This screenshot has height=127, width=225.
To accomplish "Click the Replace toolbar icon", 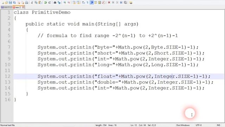I will click(x=59, y=2).
